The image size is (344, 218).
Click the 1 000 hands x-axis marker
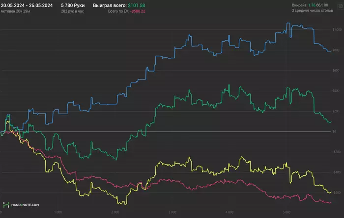(58, 212)
